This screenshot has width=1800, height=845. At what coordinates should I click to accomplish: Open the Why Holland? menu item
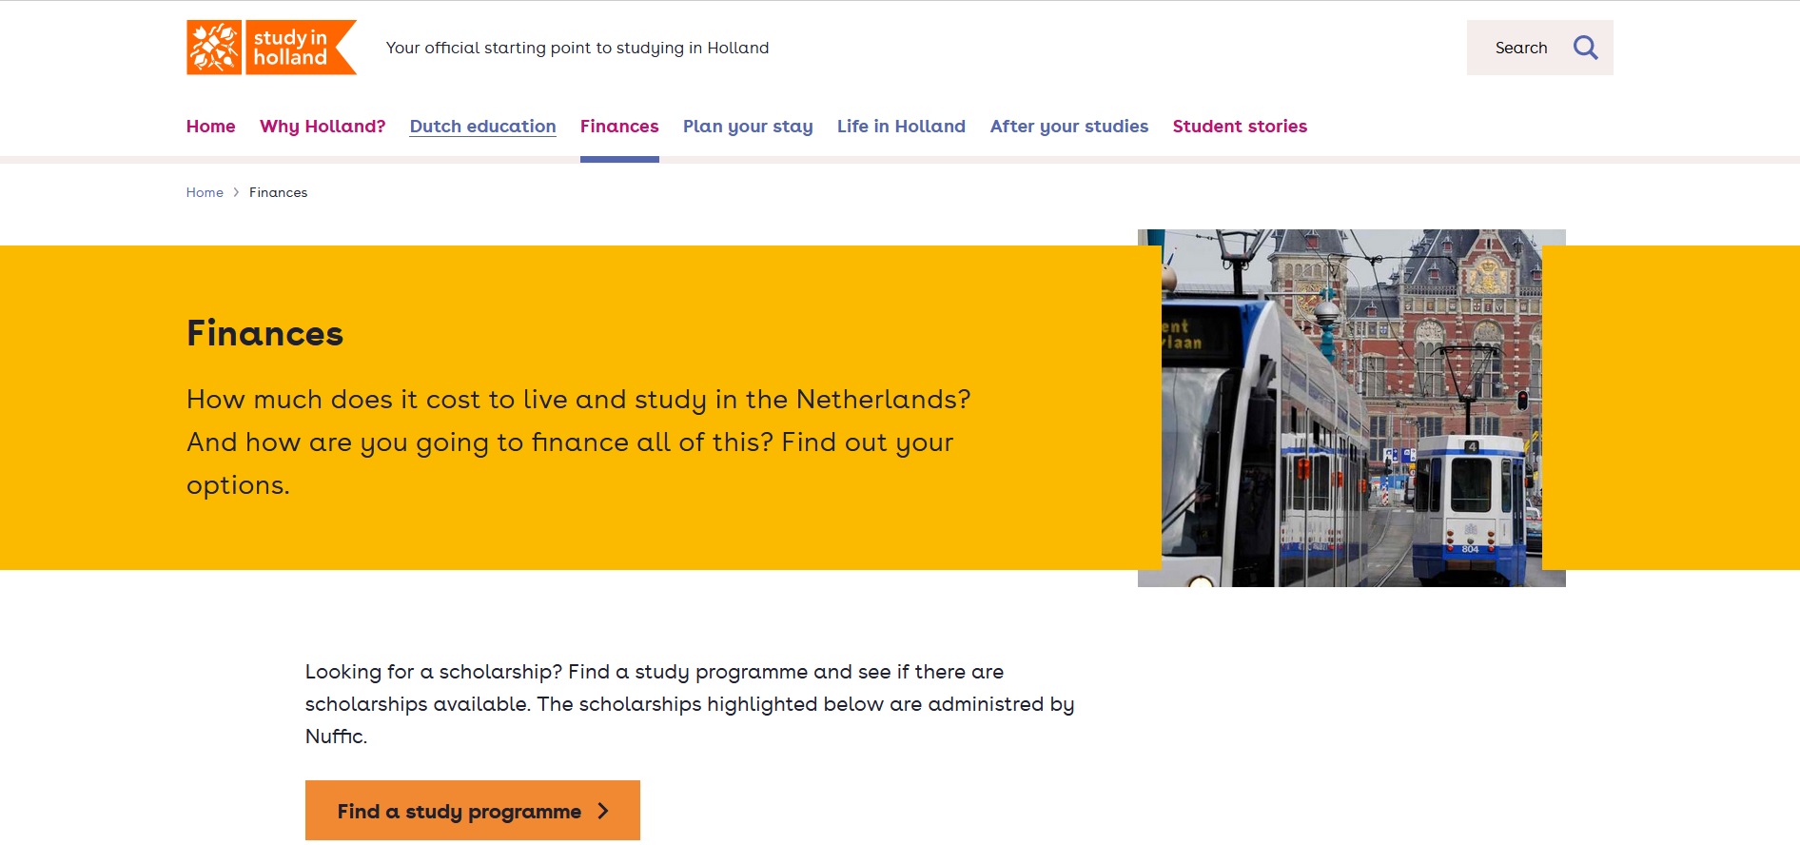pos(323,127)
